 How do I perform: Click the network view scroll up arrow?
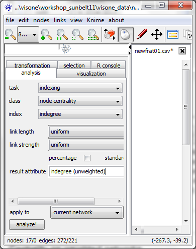(186, 65)
